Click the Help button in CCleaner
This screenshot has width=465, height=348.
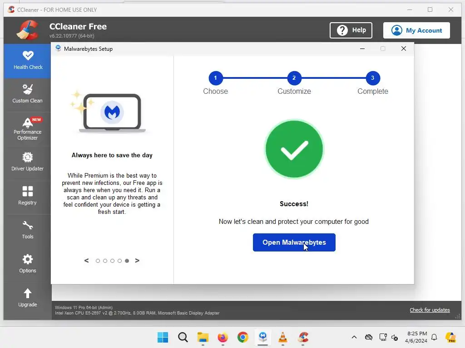tap(351, 30)
